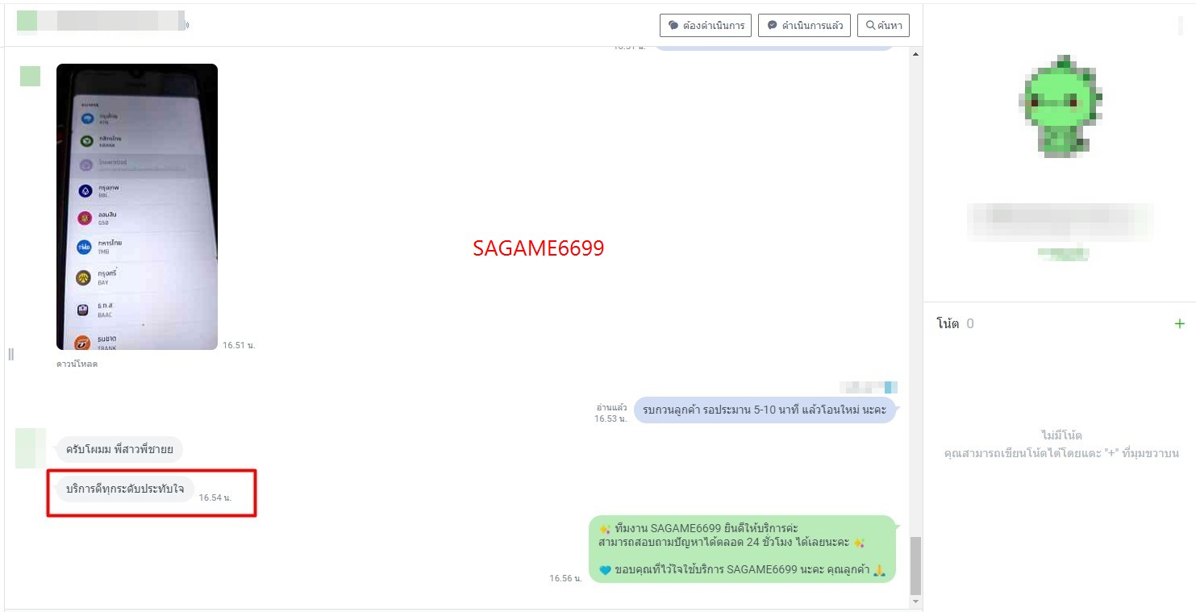Image resolution: width=1196 pixels, height=612 pixels.
Task: Select the 'บริการดีทุกระดับประทับใจ' message bubble
Action: 124,489
